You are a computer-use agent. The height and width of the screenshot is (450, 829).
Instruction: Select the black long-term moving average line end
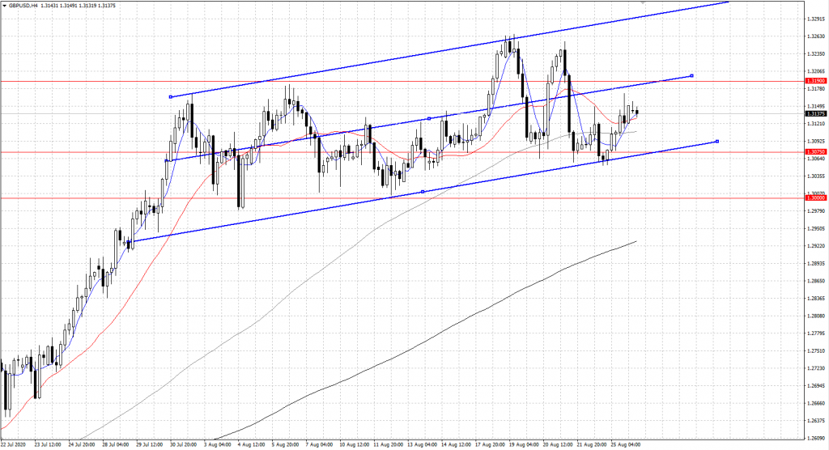(636, 241)
